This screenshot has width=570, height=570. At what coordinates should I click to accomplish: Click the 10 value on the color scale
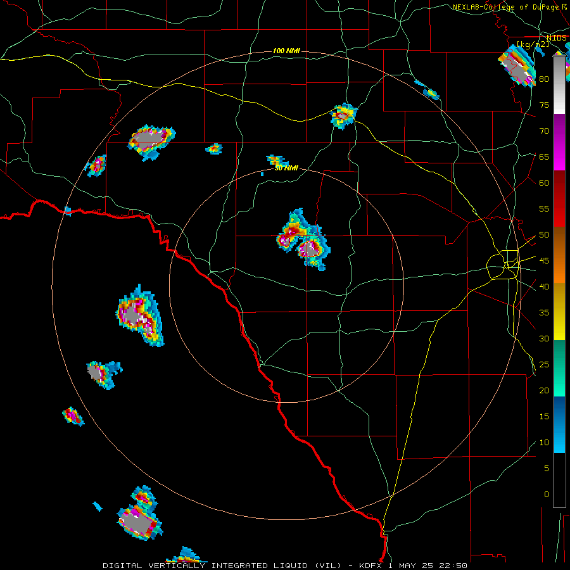click(544, 443)
